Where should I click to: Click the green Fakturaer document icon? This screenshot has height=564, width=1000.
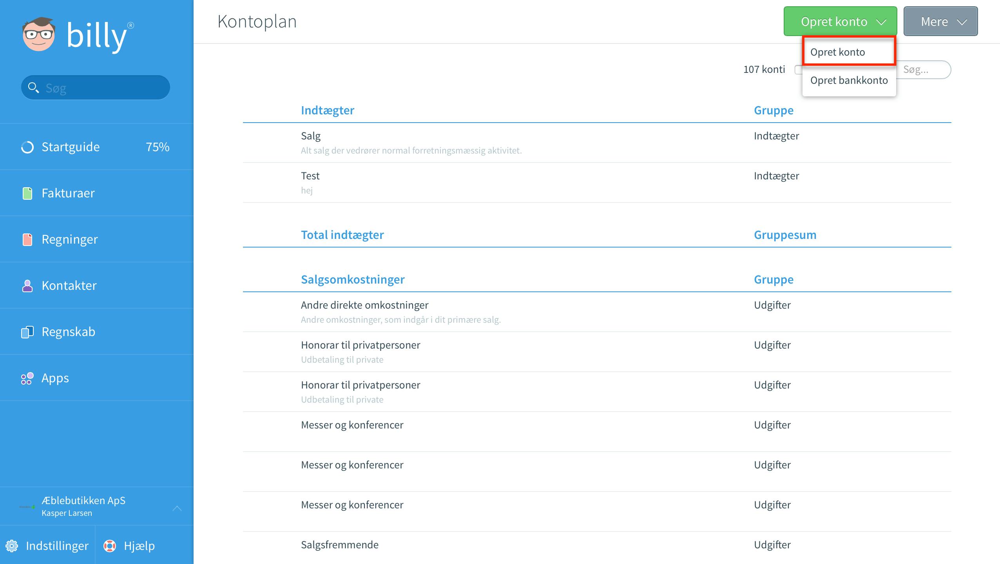pos(27,193)
